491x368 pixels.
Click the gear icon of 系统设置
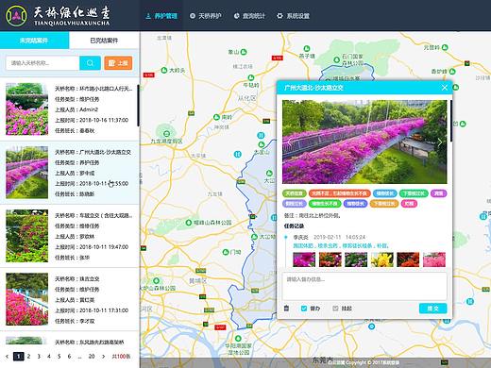(279, 16)
